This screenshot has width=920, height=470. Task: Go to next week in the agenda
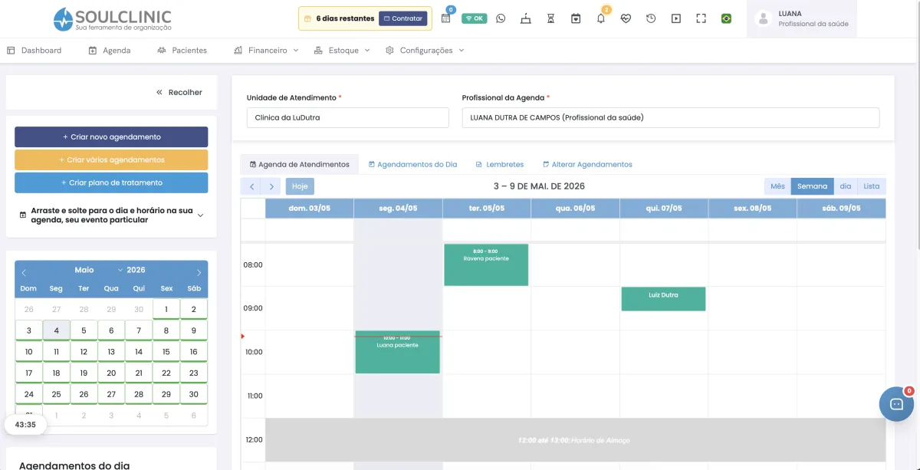coord(271,186)
